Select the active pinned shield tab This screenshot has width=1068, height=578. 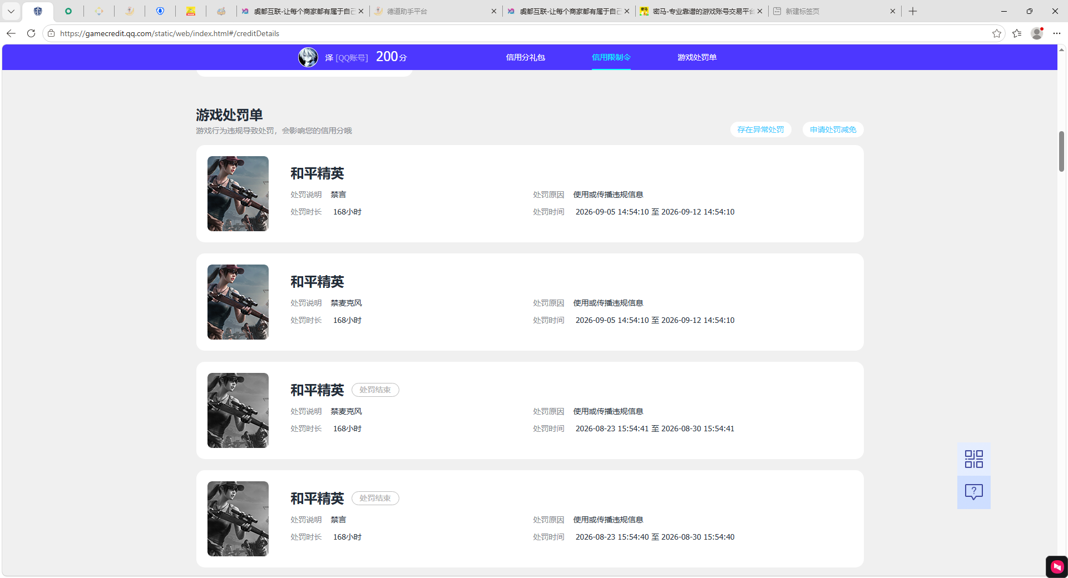point(38,11)
